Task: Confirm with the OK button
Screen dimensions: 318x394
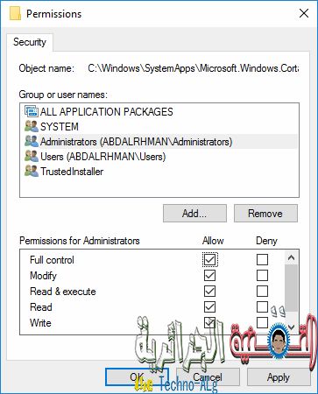Action: (x=137, y=376)
